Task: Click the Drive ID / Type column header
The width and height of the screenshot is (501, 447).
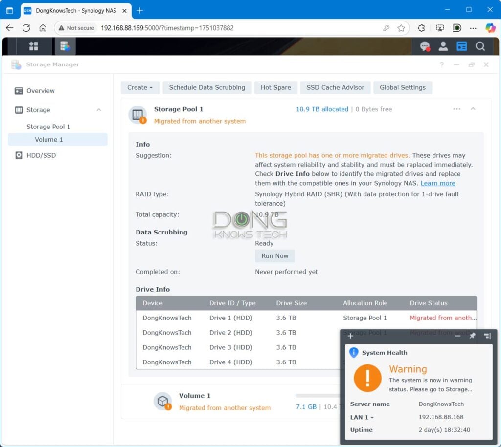Action: point(232,303)
